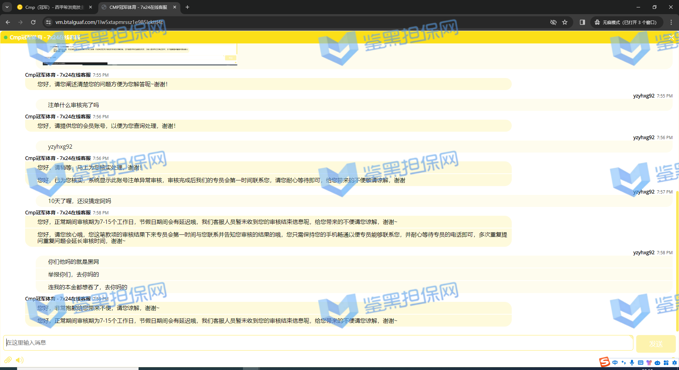Open the Chrome three-dot menu
The width and height of the screenshot is (679, 370).
pos(671,22)
